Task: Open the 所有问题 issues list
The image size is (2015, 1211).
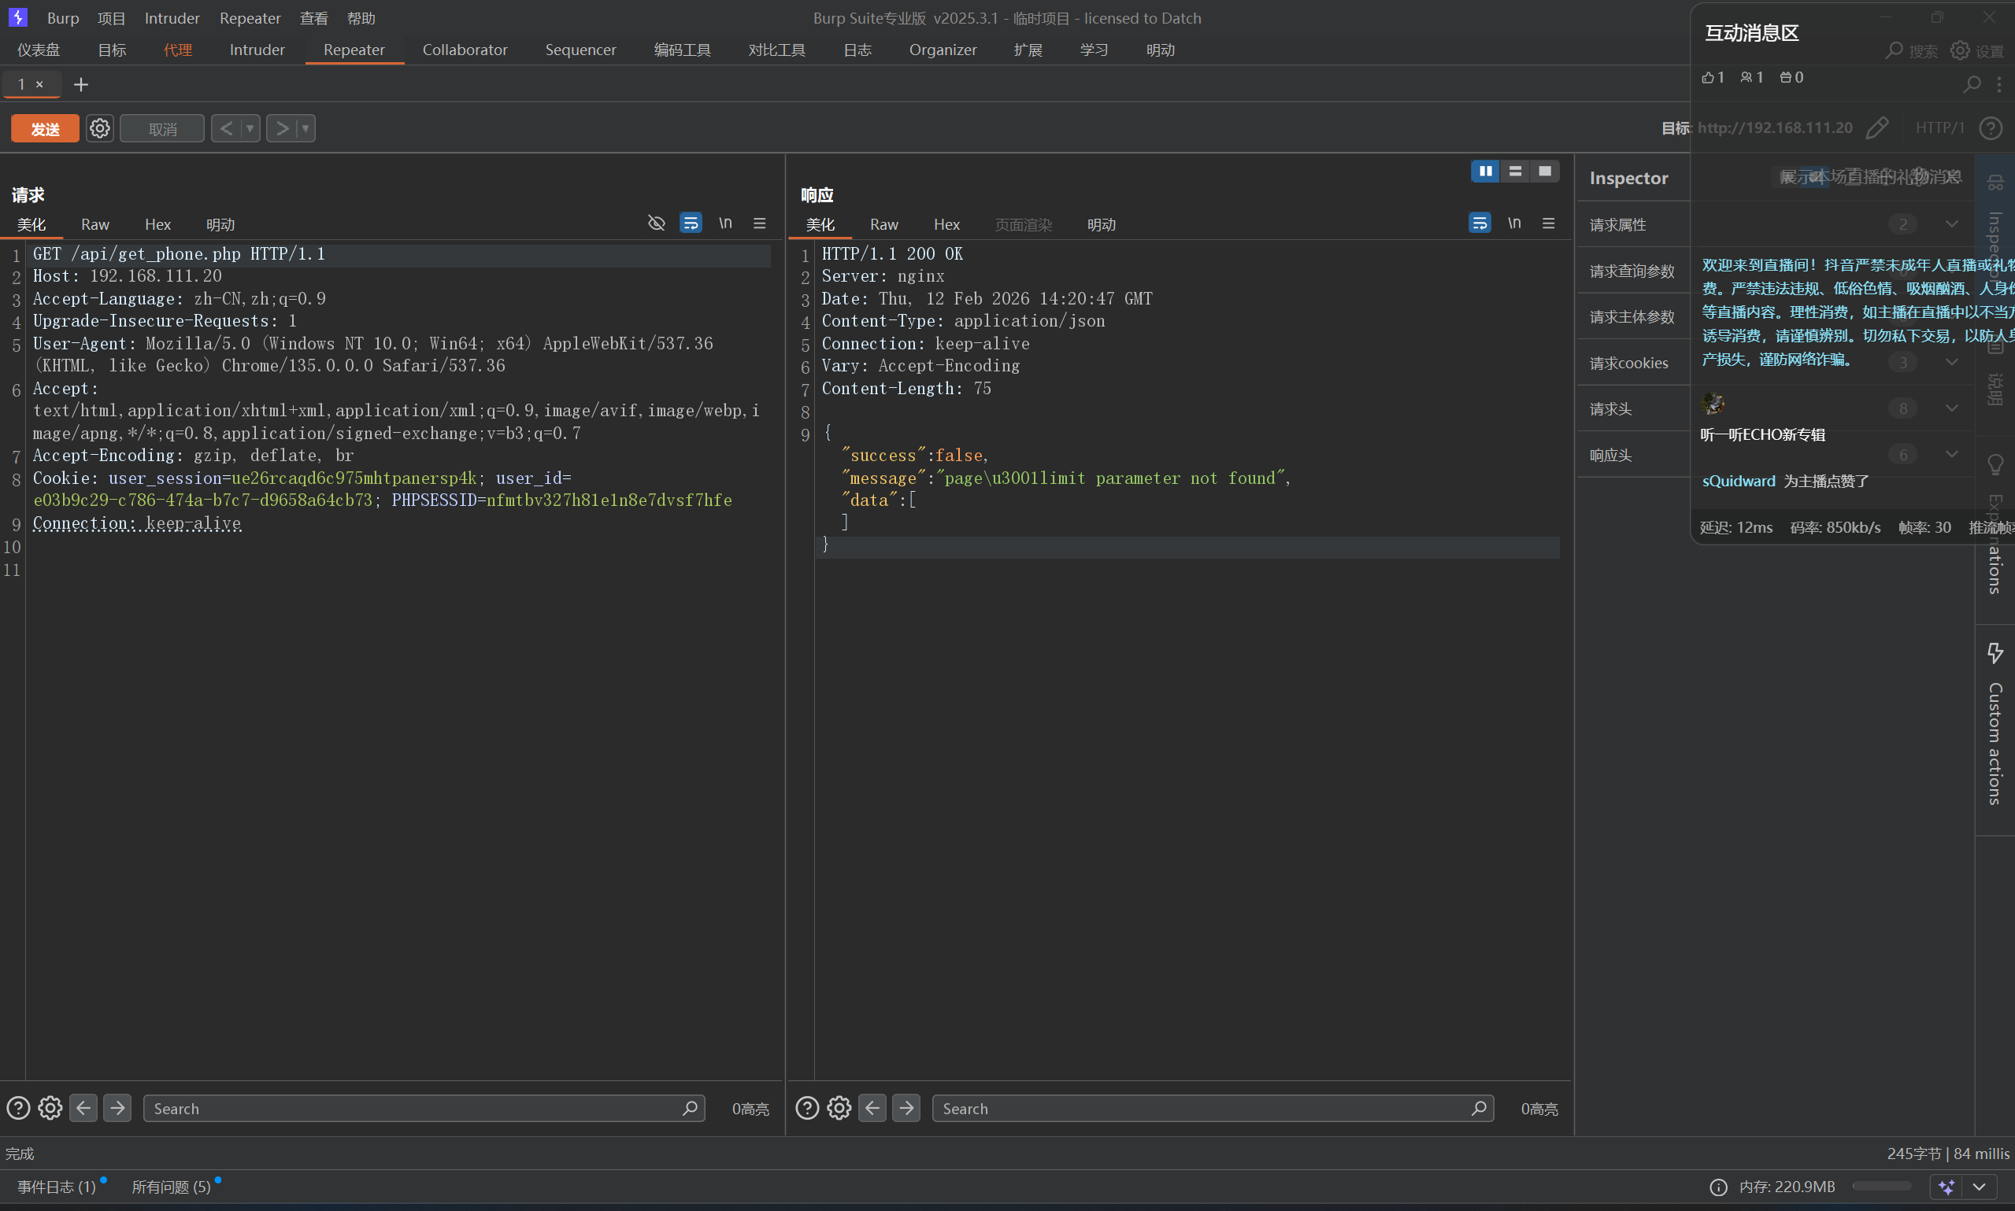Action: tap(172, 1187)
